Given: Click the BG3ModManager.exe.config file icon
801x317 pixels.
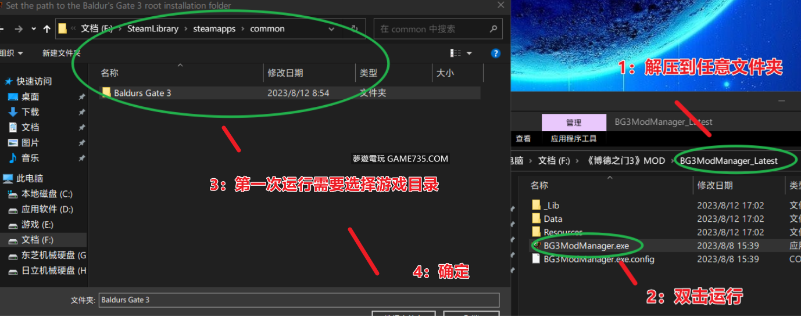Looking at the screenshot, I should (536, 259).
